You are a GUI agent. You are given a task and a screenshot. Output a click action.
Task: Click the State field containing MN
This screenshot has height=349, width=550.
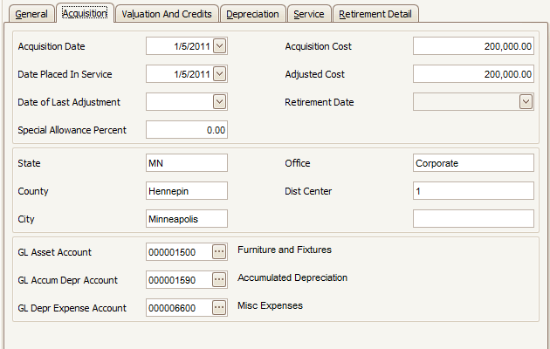pos(186,163)
